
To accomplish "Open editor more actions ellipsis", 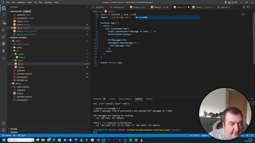I will tap(252, 7).
